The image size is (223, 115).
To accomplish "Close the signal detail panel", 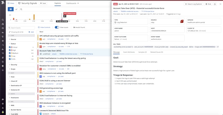I will coord(220,4).
